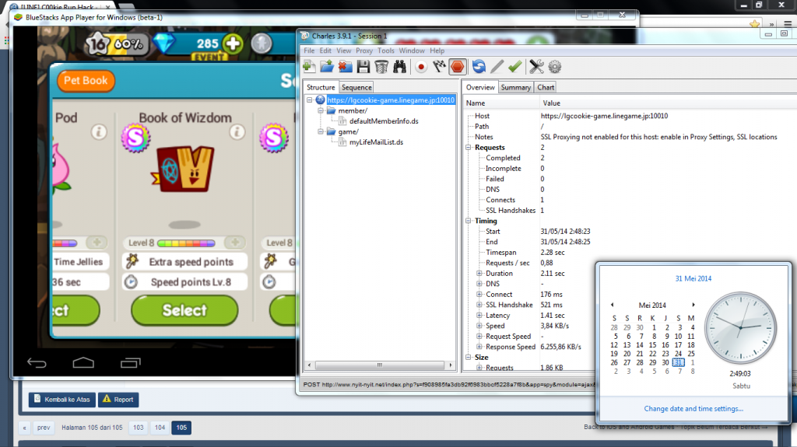Click Change date and time settings link
Screen dimensions: 797x447
693,408
